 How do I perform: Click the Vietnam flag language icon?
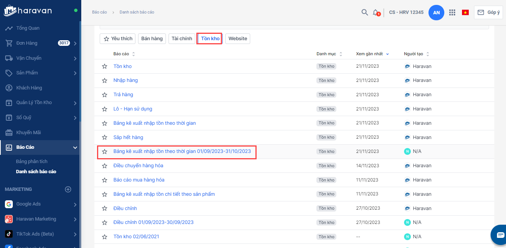(x=465, y=12)
